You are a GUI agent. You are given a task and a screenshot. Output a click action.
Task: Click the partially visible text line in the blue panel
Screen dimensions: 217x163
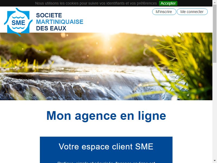point(106,162)
